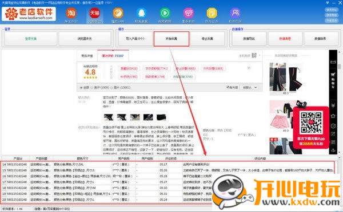This screenshot has width=343, height=212.
Task: Click the 开始采集 start collecting button
Action: [171, 39]
